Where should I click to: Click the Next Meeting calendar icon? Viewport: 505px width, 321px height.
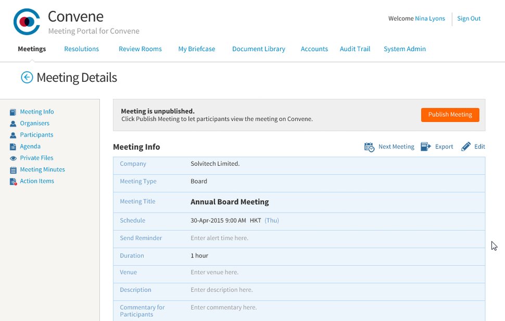pyautogui.click(x=369, y=147)
